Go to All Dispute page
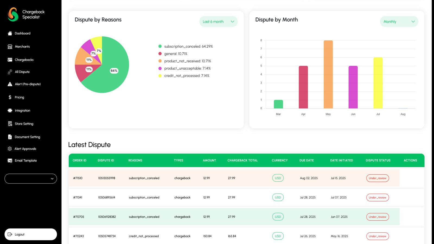This screenshot has width=434, height=244. coord(22,72)
